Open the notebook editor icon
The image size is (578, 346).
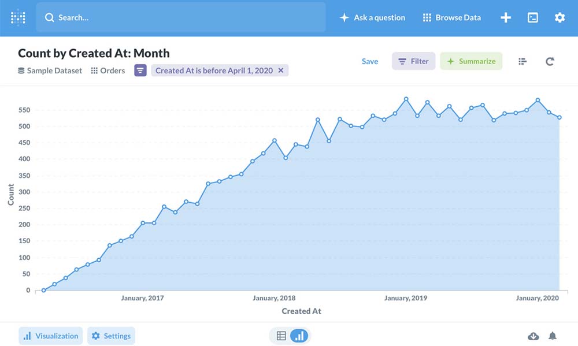[523, 61]
